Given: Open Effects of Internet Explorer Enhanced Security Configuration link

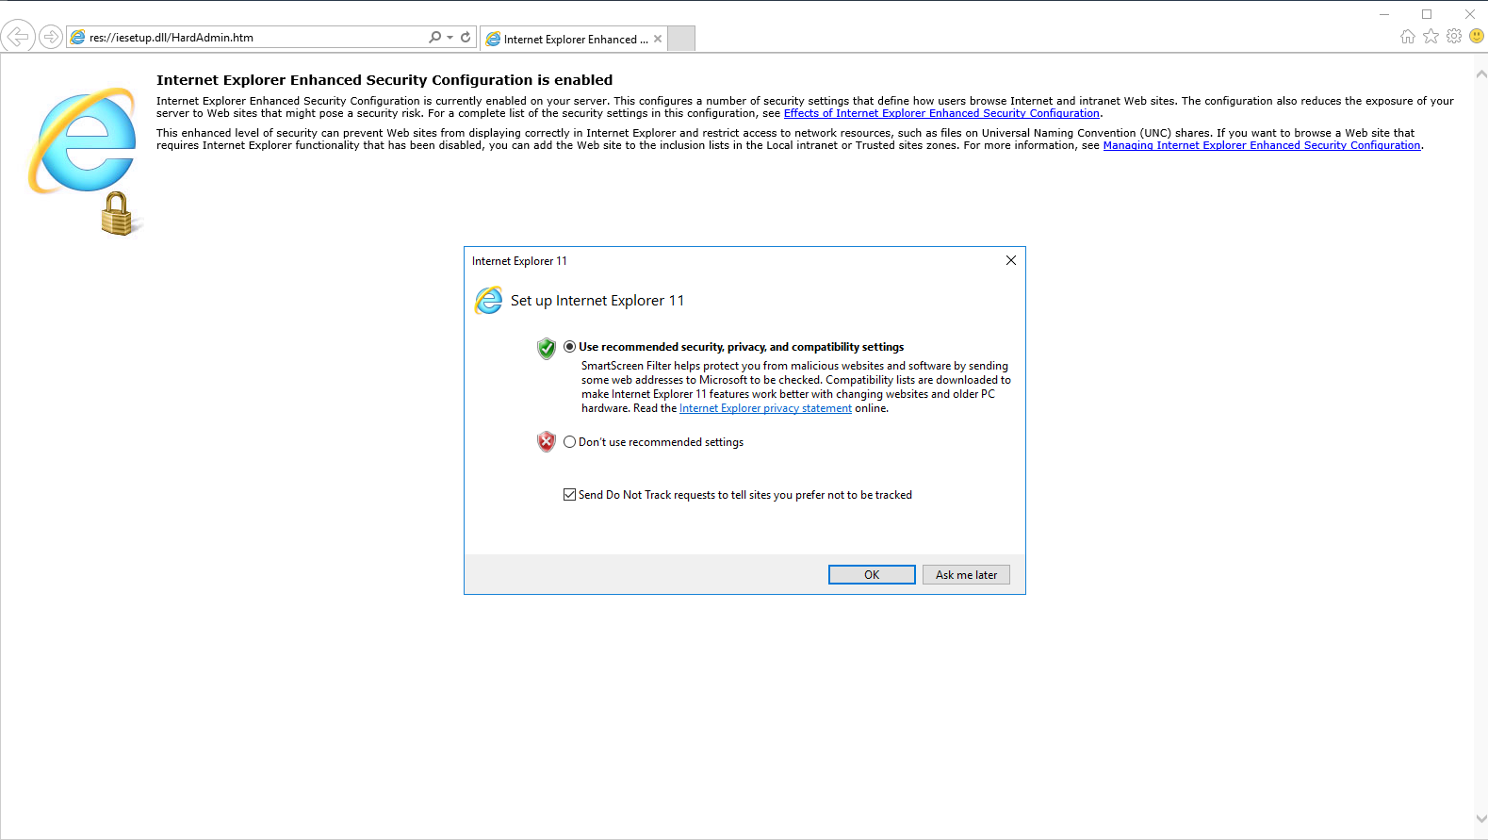Looking at the screenshot, I should (x=941, y=113).
